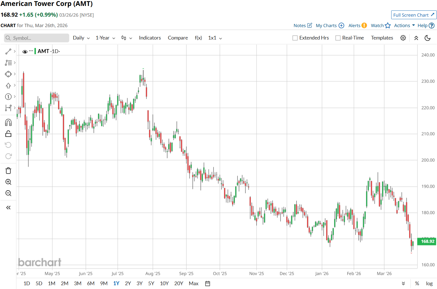The width and height of the screenshot is (437, 289).
Task: Expand Fibonacci tool options arrow
Action: point(15,63)
